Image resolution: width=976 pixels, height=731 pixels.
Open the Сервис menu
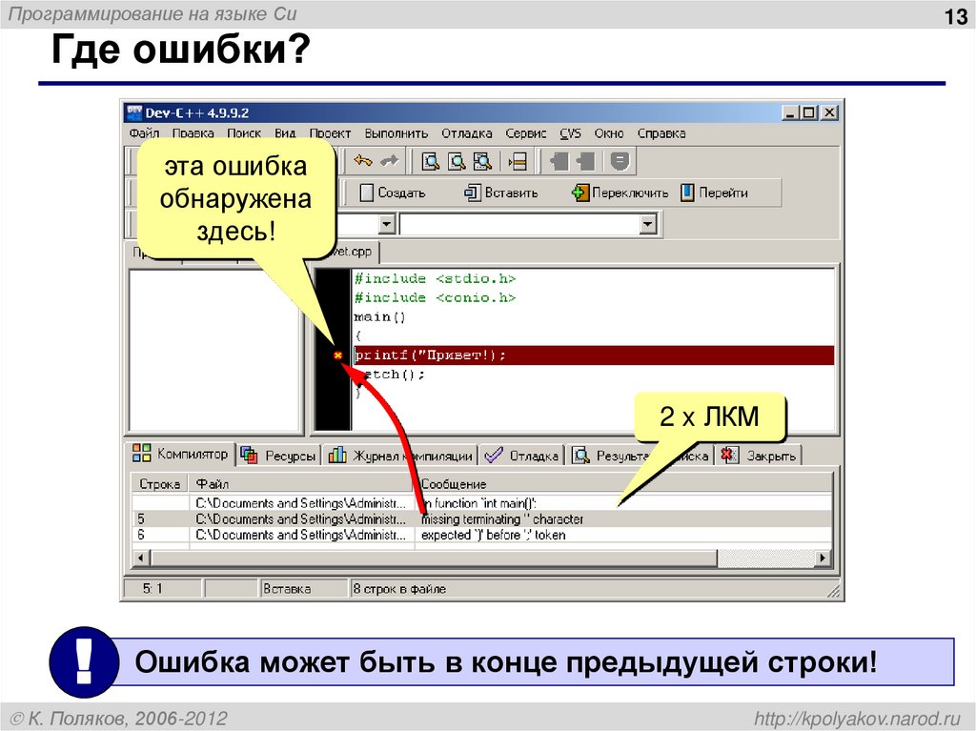point(526,133)
